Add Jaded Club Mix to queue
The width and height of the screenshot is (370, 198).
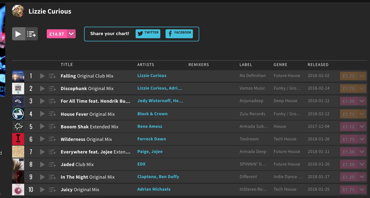click(52, 164)
